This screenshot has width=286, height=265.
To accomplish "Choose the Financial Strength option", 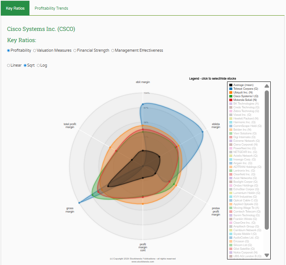I will tap(75, 51).
